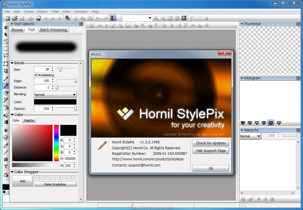Click the Brush Size slider handle

coord(60,69)
